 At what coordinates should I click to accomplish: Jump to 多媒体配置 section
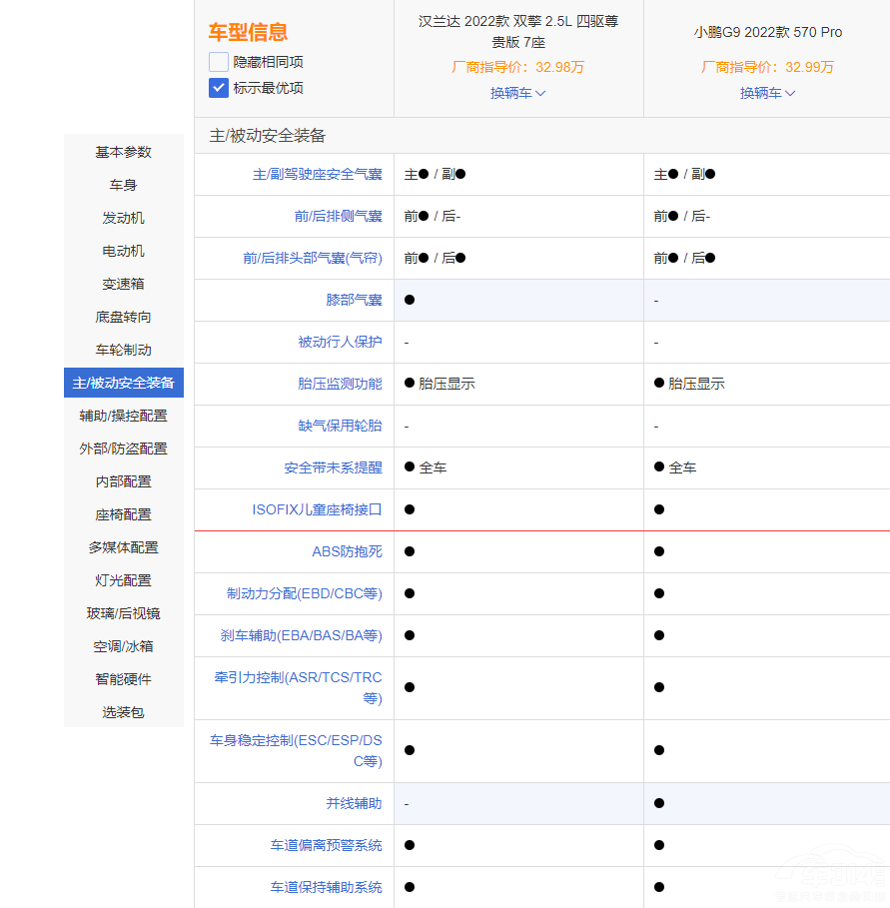[124, 547]
